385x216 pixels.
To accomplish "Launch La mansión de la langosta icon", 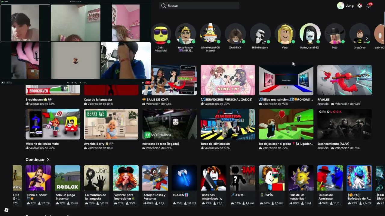I will click(97, 178).
